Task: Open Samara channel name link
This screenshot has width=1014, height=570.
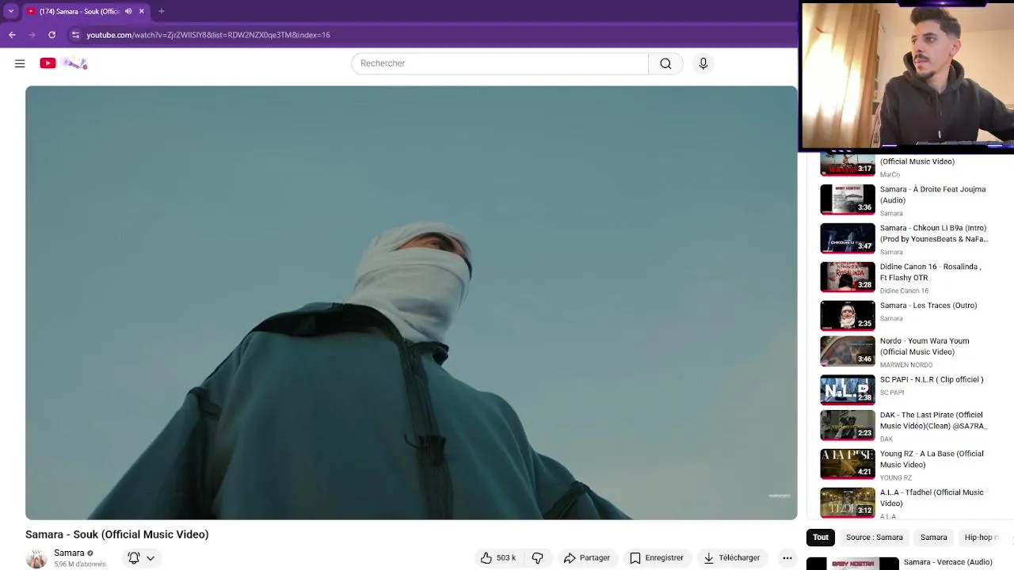Action: pyautogui.click(x=69, y=553)
